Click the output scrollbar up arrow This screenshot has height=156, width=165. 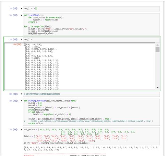point(157,45)
